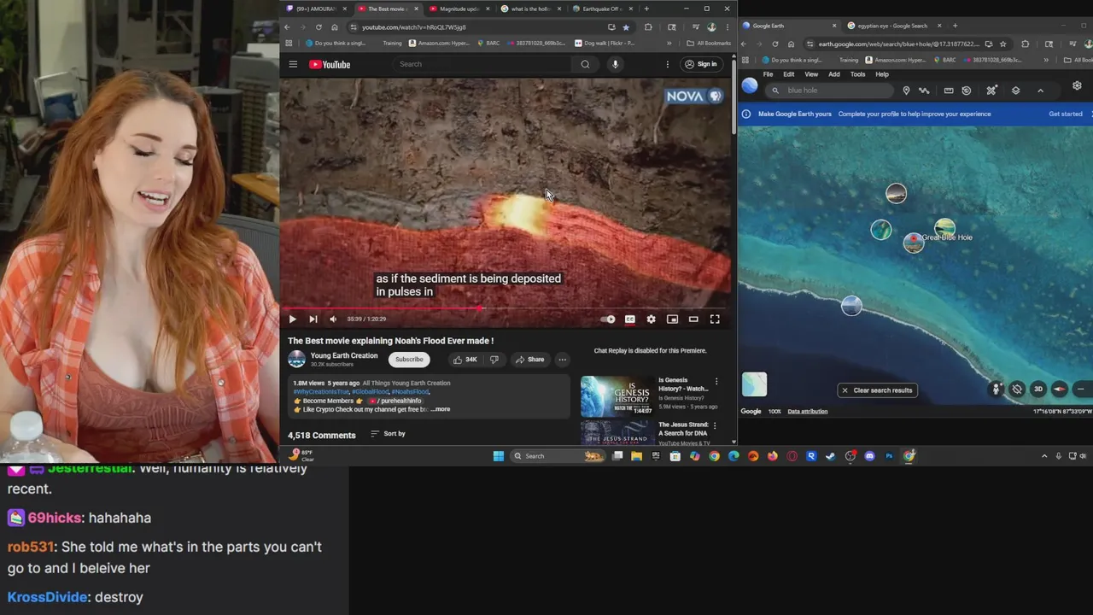Open All Bookmarks folder in YouTube window
The image size is (1093, 615).
(x=709, y=43)
